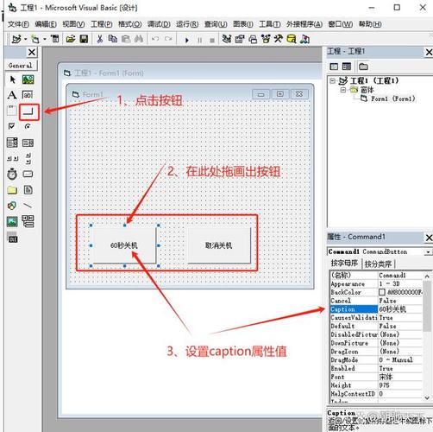Switch to 按分类序 properties tab
The image size is (433, 432).
pyautogui.click(x=378, y=264)
